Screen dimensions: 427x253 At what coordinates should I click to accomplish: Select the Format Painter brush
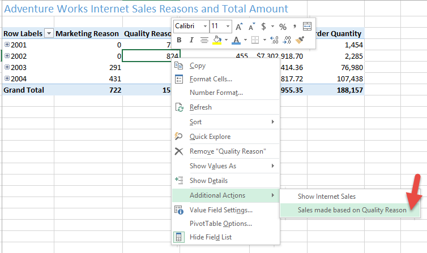(300, 40)
